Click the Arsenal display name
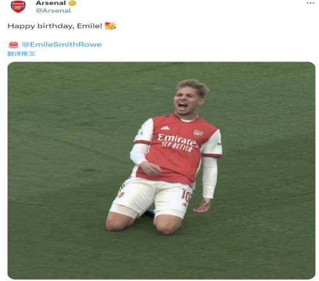 click(51, 3)
